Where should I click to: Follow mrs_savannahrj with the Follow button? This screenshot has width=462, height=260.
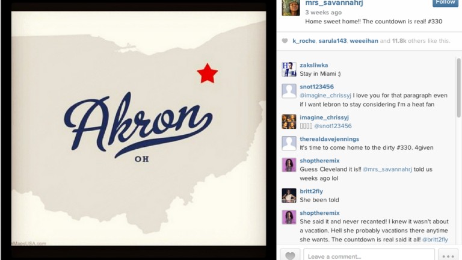[445, 2]
